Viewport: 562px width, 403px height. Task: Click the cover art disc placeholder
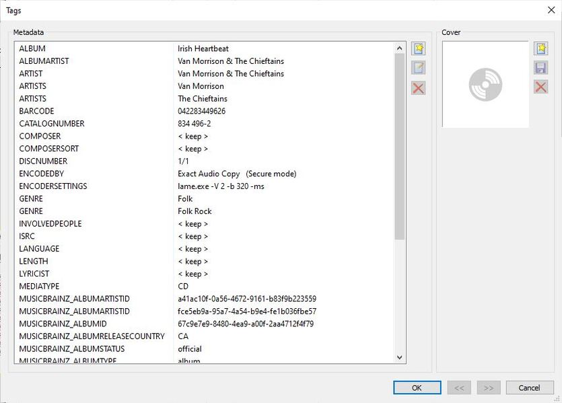click(485, 85)
